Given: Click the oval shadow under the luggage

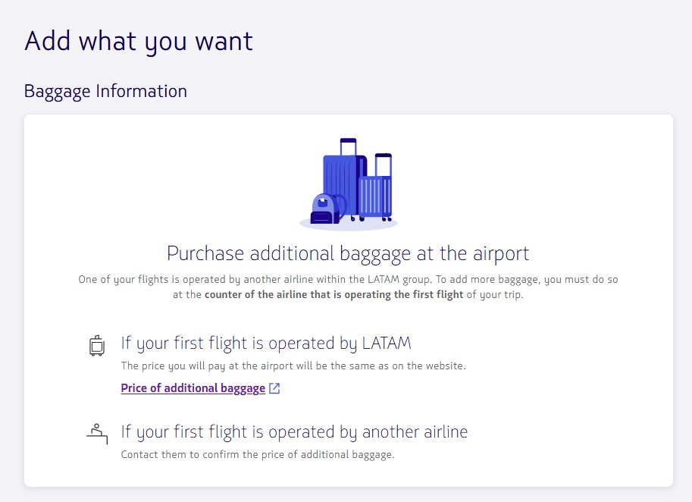Looking at the screenshot, I should 349,223.
